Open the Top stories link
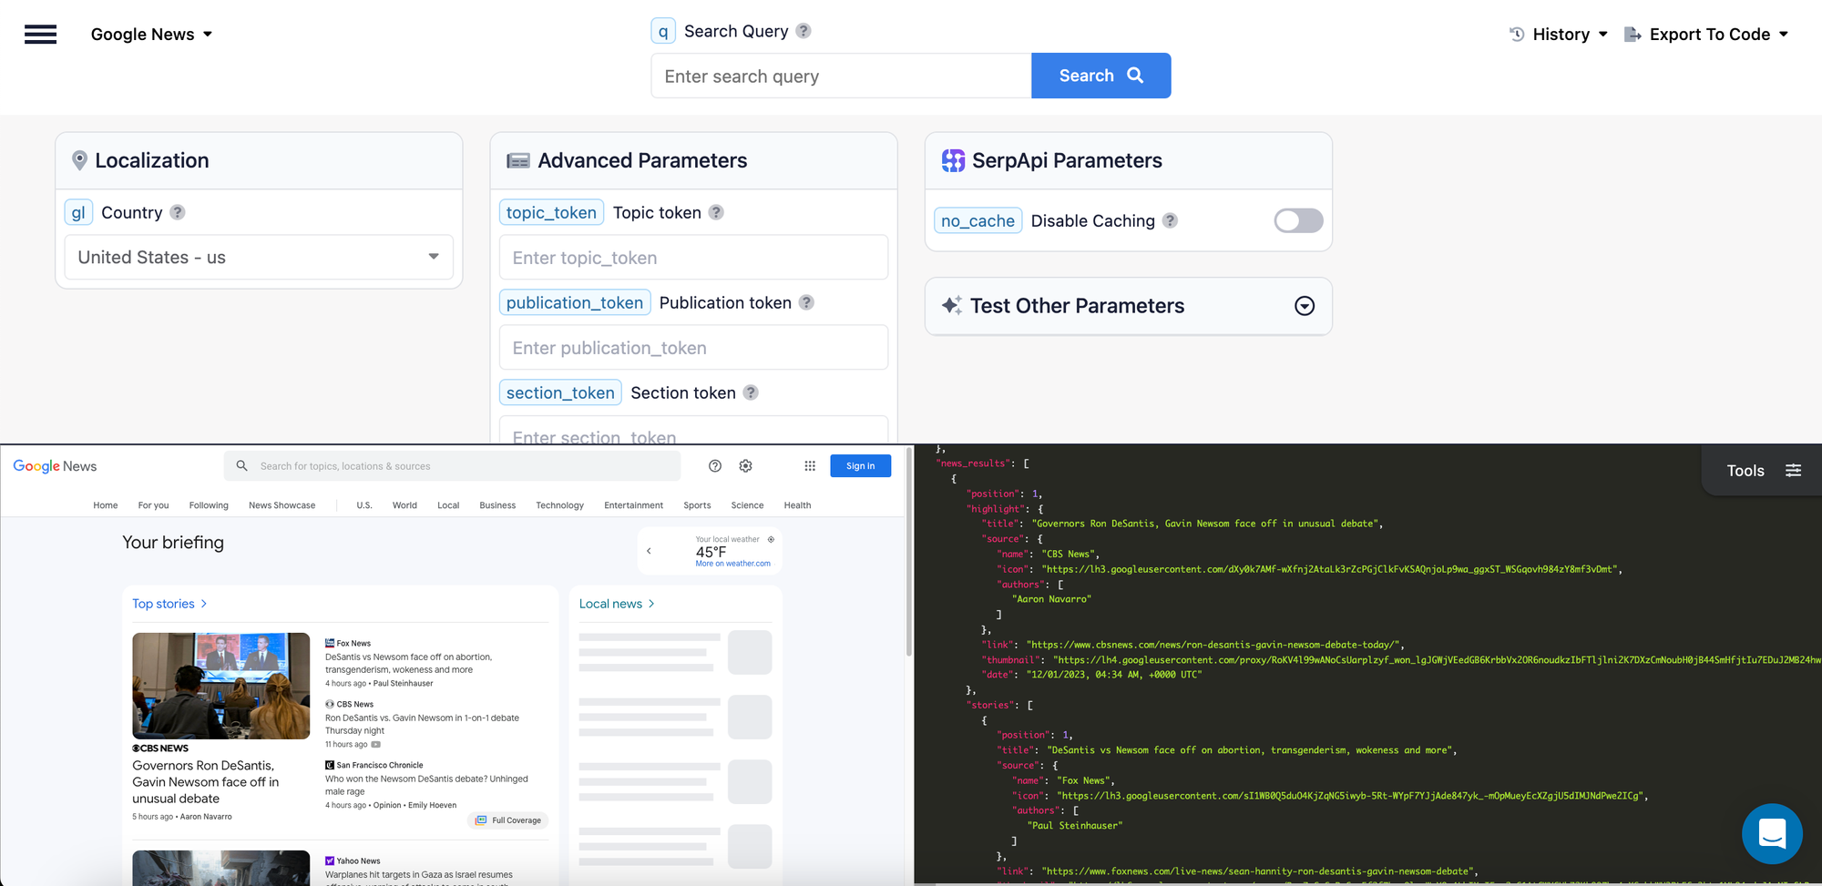1822x886 pixels. [169, 604]
